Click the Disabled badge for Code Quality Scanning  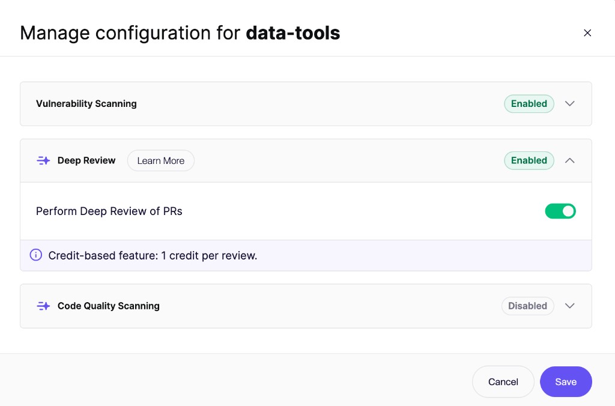tap(527, 306)
